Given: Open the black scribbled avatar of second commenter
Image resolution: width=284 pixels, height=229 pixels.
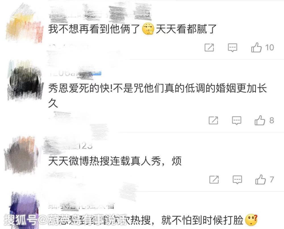Looking at the screenshot, I should point(25,81).
